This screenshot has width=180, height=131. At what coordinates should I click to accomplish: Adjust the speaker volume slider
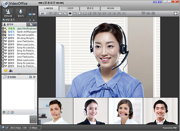coord(34,14)
